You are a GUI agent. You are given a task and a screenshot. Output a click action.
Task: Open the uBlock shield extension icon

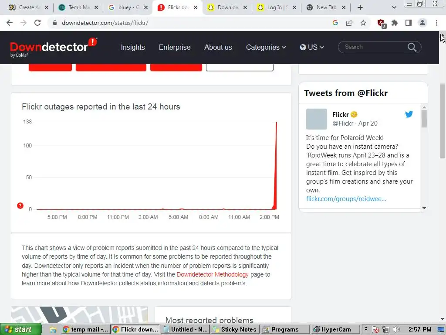[x=381, y=24]
